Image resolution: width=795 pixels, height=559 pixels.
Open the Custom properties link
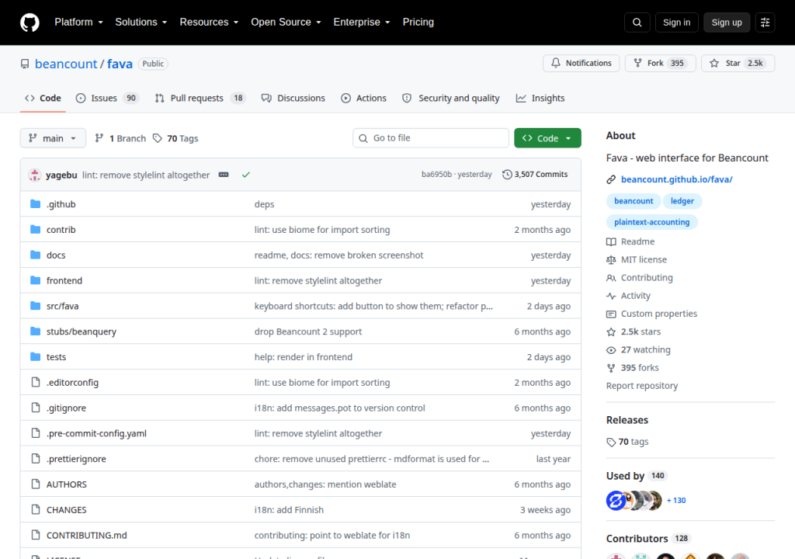click(658, 314)
